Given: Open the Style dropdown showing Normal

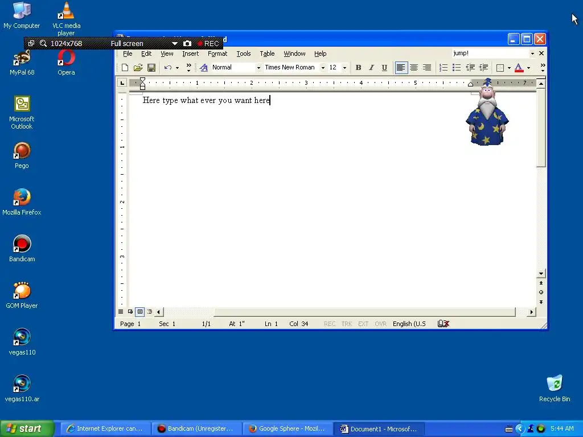Looking at the screenshot, I should (259, 68).
